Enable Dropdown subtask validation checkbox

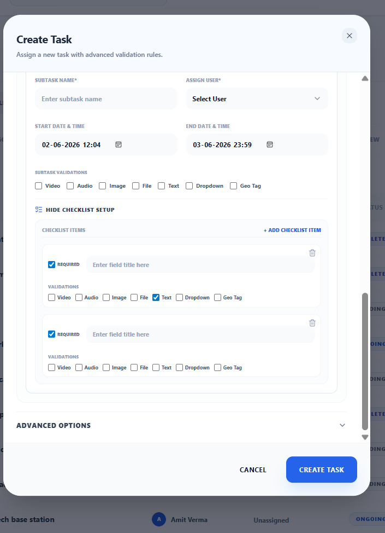pos(189,186)
